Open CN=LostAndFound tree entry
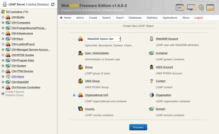Viewport: 219px width, 134px height. (x=23, y=44)
